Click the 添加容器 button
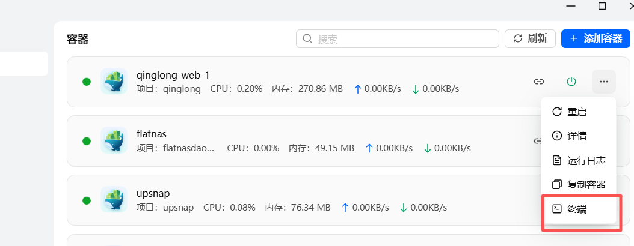The image size is (634, 246). coord(594,38)
